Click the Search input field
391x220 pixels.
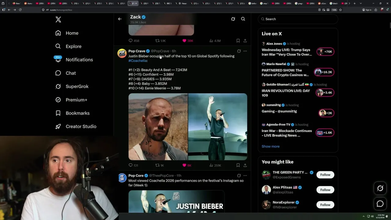coord(298,19)
